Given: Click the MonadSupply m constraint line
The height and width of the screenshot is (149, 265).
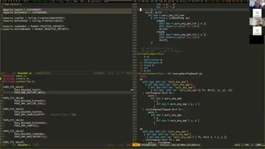Looking at the screenshot, I should [151, 62].
